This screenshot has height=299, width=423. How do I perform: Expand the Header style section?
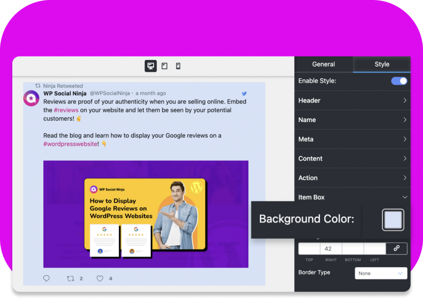coord(352,101)
